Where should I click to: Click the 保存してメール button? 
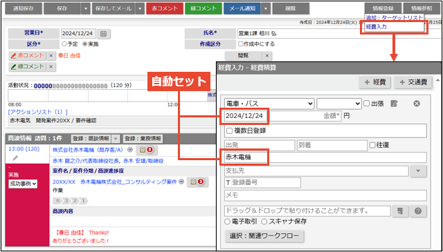(114, 9)
